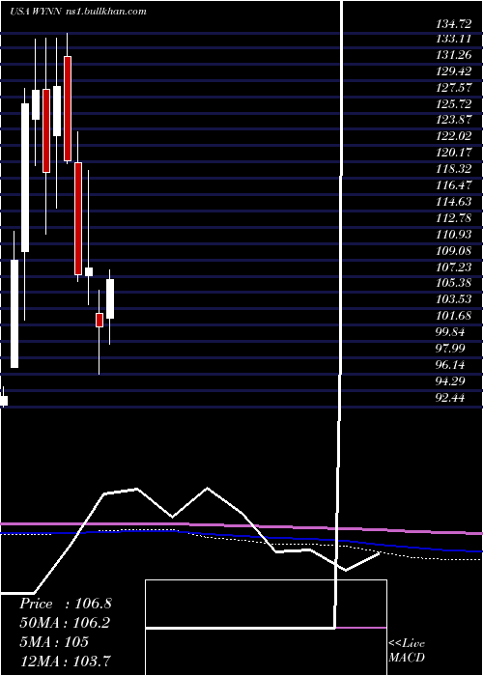Click the '50MA : 106.2' readout
483x676 pixels.
(x=65, y=623)
